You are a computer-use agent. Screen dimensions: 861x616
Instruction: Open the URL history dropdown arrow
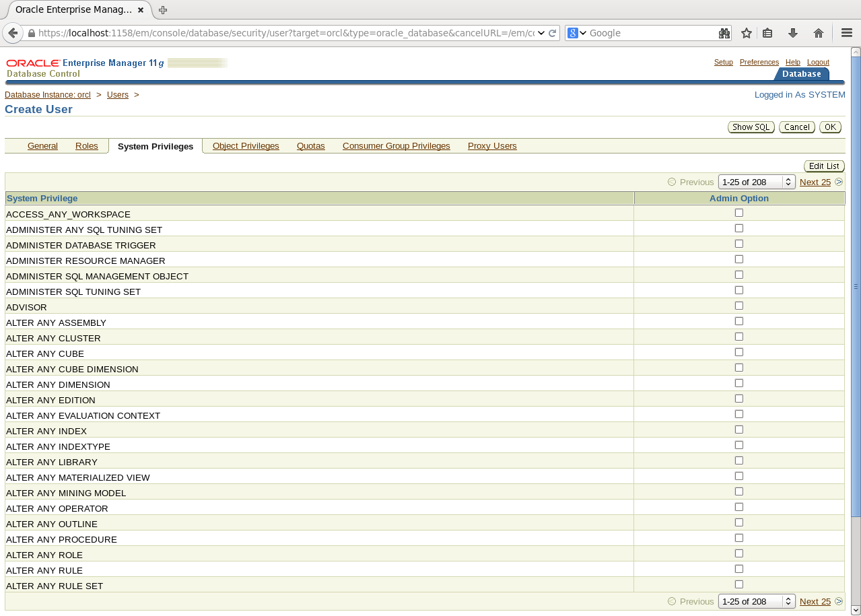point(541,33)
